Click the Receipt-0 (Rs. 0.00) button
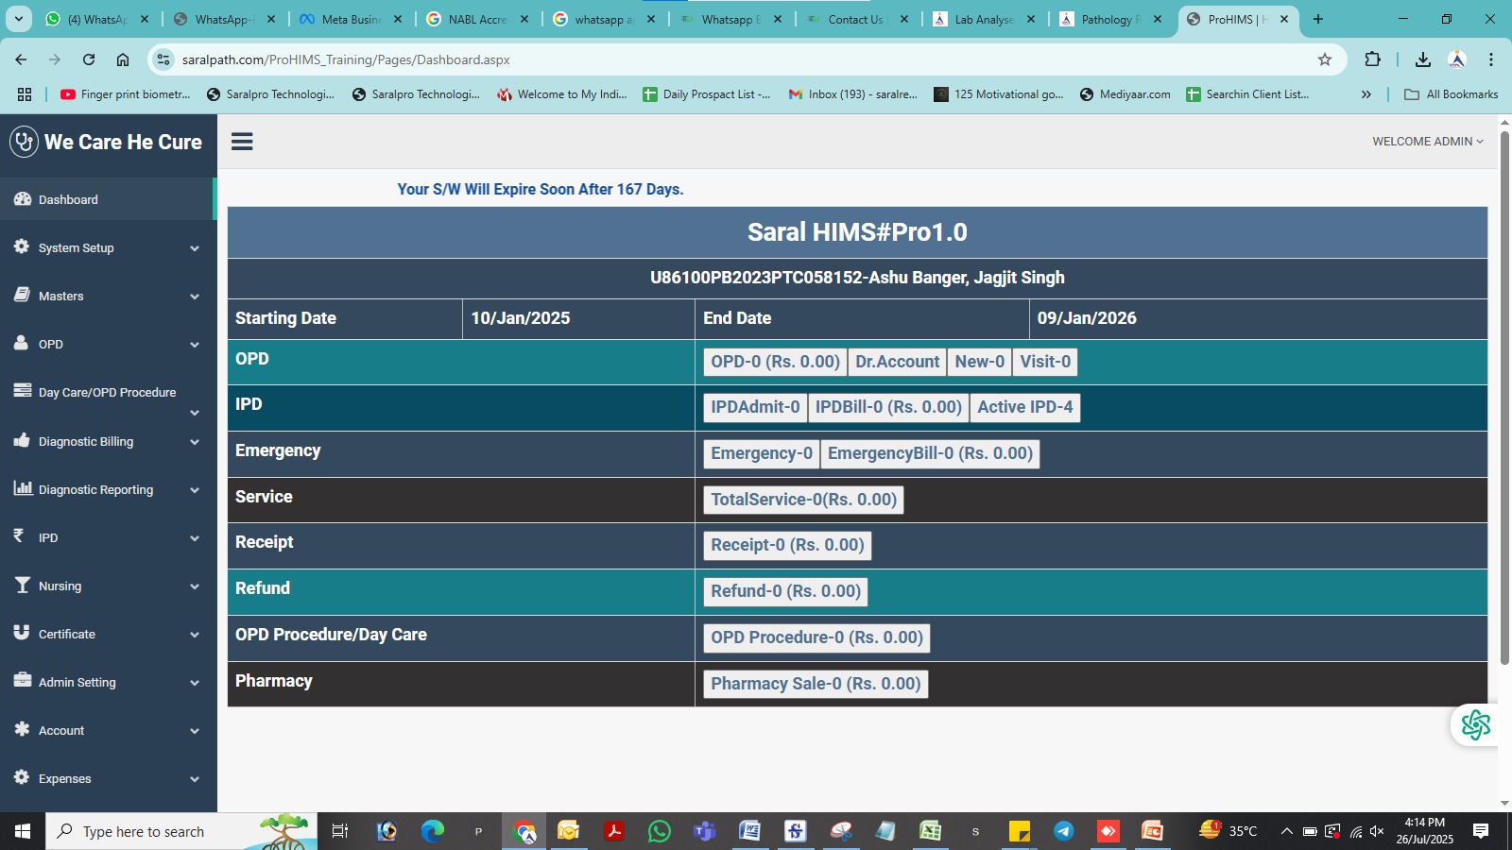 coord(787,545)
